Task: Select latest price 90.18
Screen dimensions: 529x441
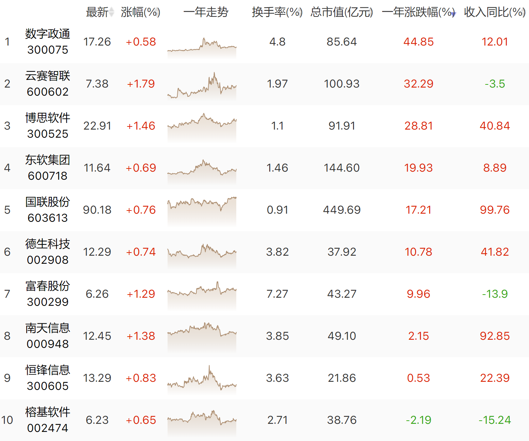Action: [x=97, y=210]
